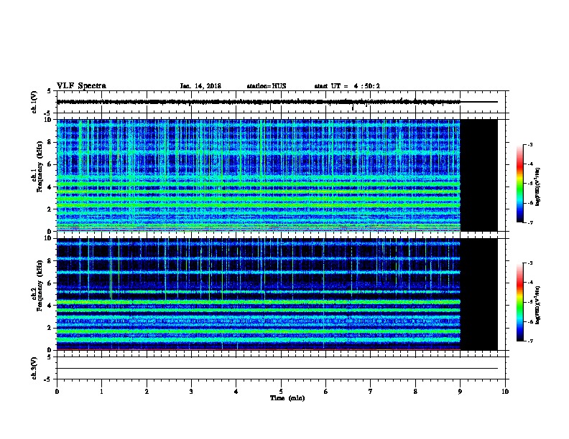Click the black data gap in ch.1 spectrogram
Viewport: 569px width, 439px height.
click(478, 175)
